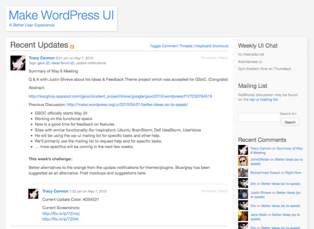314x229 pixels.
Task: Open the socghop.appspot.com abstract link
Action: (x=120, y=96)
